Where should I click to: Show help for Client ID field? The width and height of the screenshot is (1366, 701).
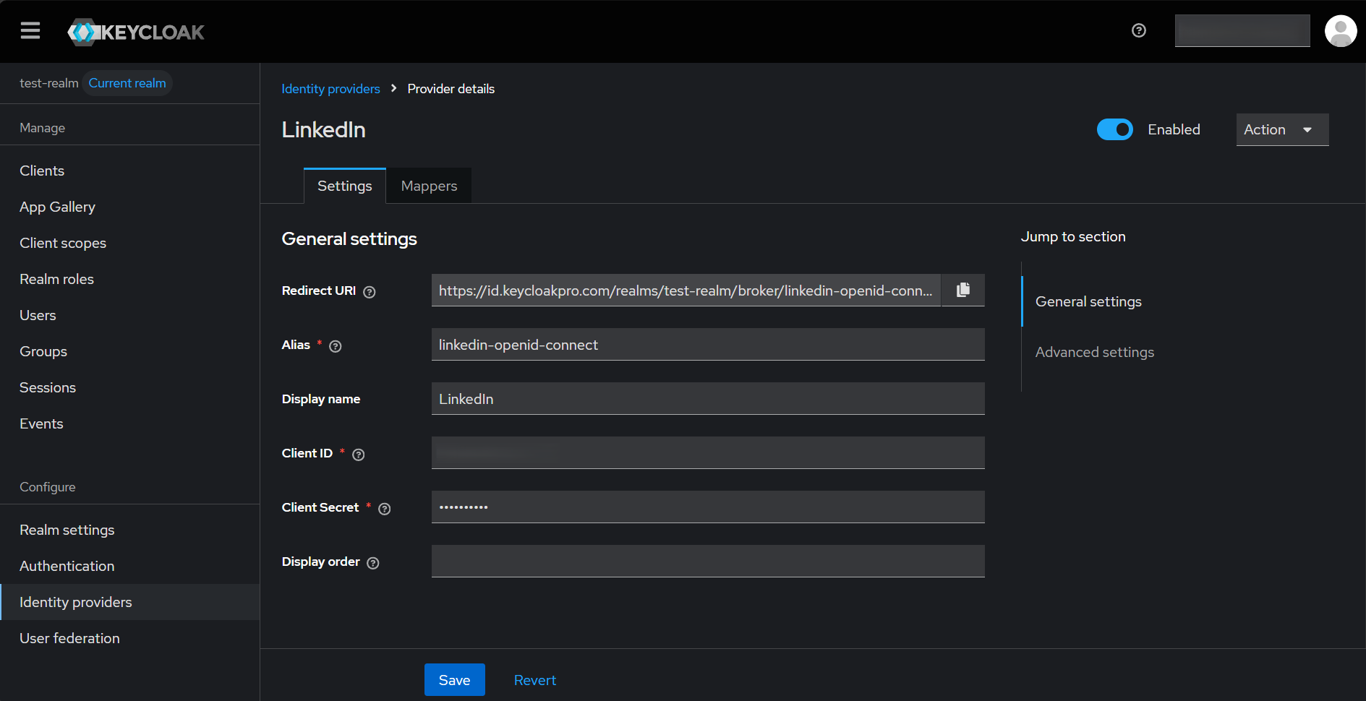[359, 455]
